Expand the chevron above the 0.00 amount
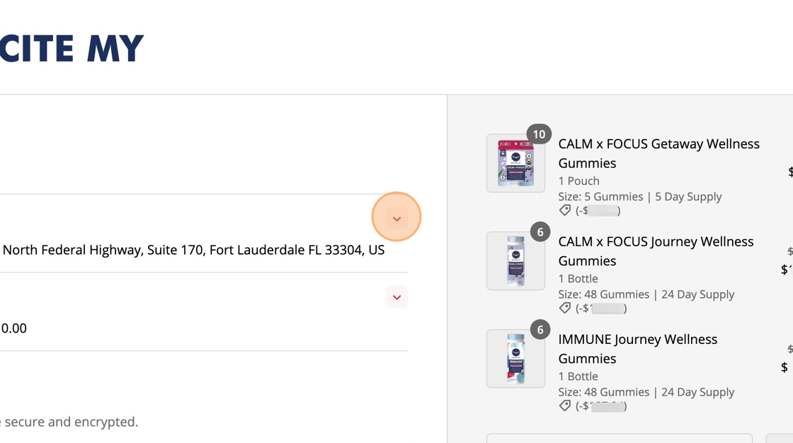Image resolution: width=793 pixels, height=443 pixels. click(396, 297)
